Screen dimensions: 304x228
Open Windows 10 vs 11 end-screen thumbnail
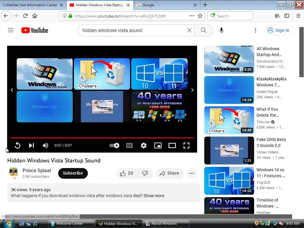[x=159, y=74]
